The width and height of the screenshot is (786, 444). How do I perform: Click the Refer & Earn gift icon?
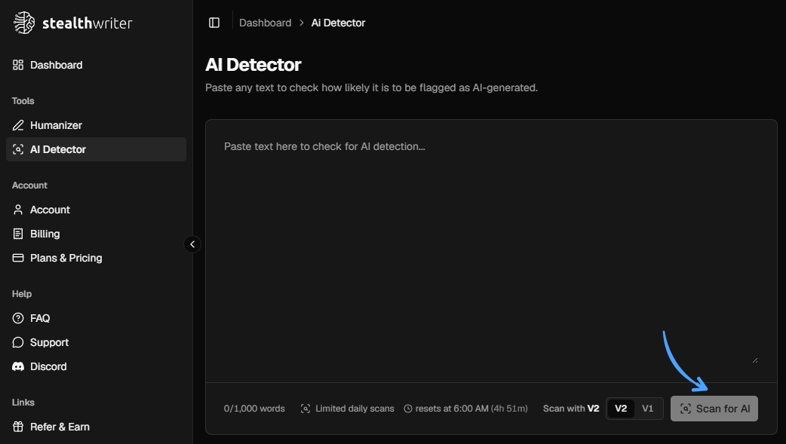(18, 427)
